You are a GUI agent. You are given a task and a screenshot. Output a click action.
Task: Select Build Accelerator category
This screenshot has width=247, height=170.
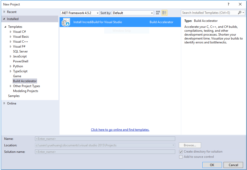pos(25,81)
